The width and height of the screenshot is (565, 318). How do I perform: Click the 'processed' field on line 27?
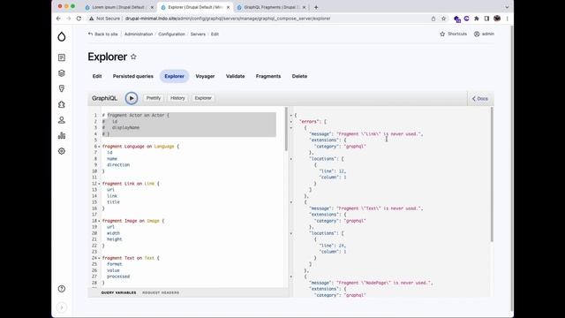tap(118, 276)
